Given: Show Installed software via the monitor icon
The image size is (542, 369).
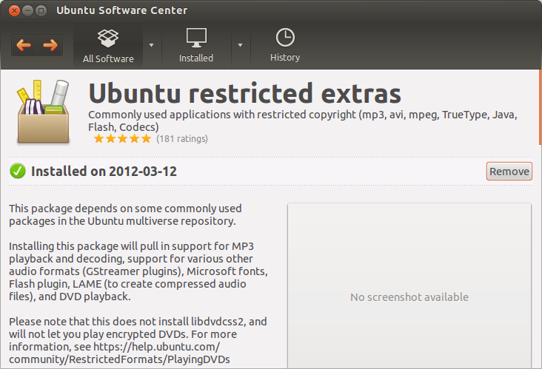Looking at the screenshot, I should 196,38.
